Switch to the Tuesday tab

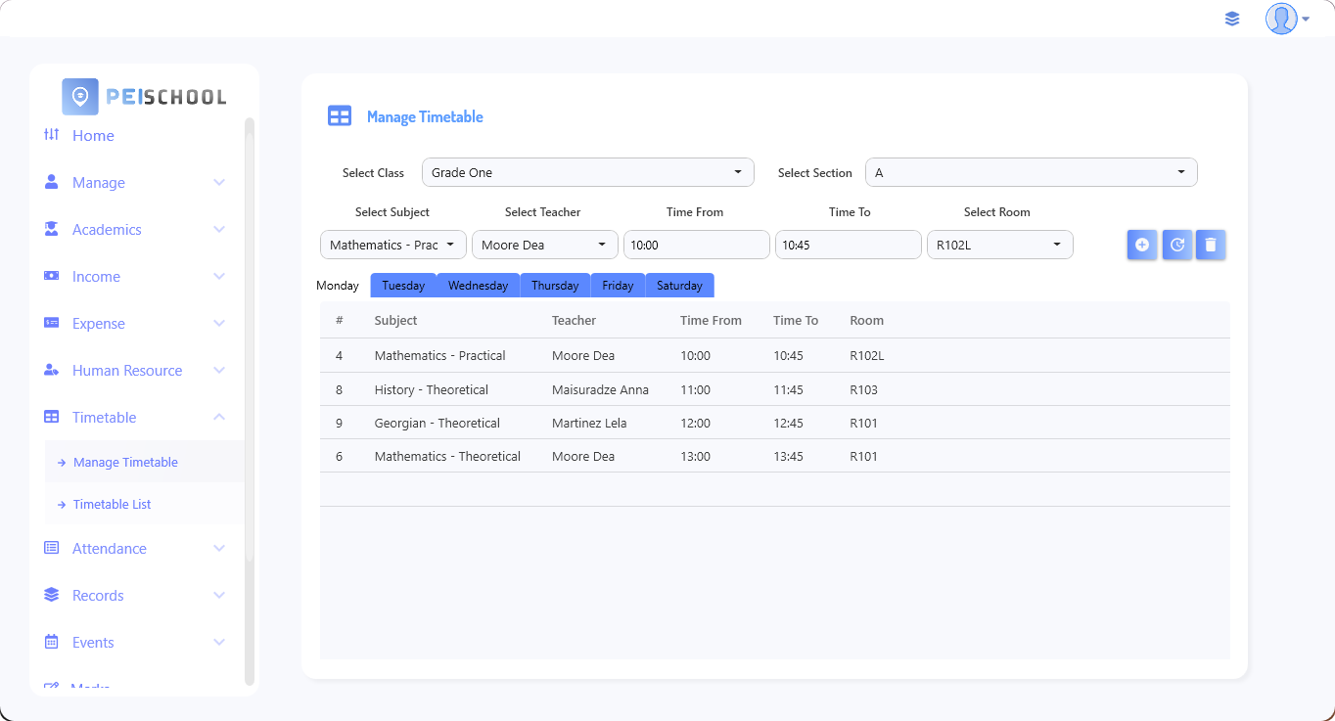403,286
